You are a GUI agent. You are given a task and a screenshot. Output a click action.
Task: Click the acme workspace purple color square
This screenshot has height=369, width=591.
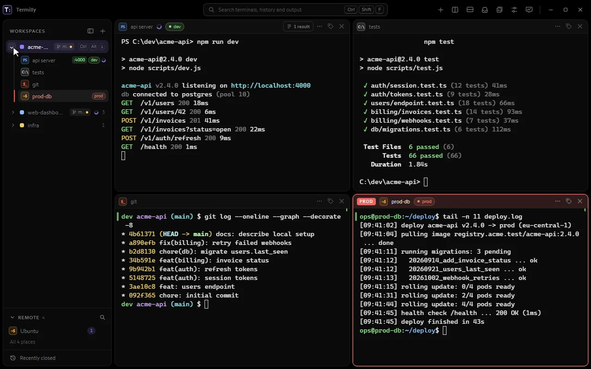tap(22, 47)
